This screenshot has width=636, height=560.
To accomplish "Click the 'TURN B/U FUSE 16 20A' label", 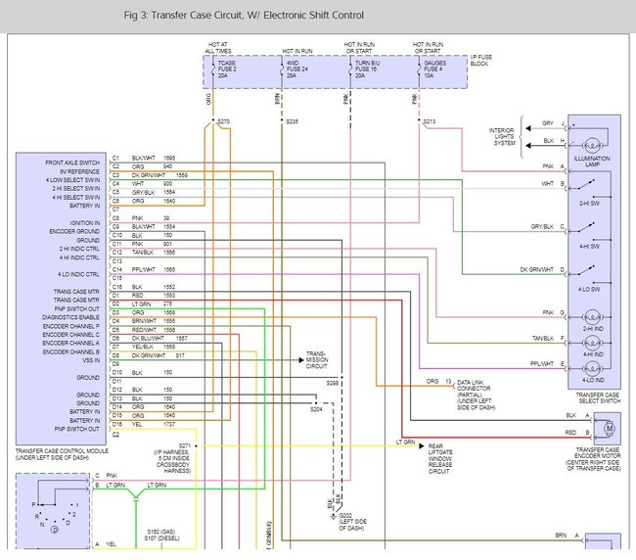I will [x=368, y=70].
